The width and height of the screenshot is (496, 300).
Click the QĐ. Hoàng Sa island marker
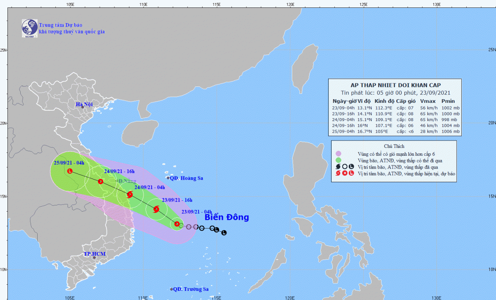pyautogui.click(x=168, y=178)
